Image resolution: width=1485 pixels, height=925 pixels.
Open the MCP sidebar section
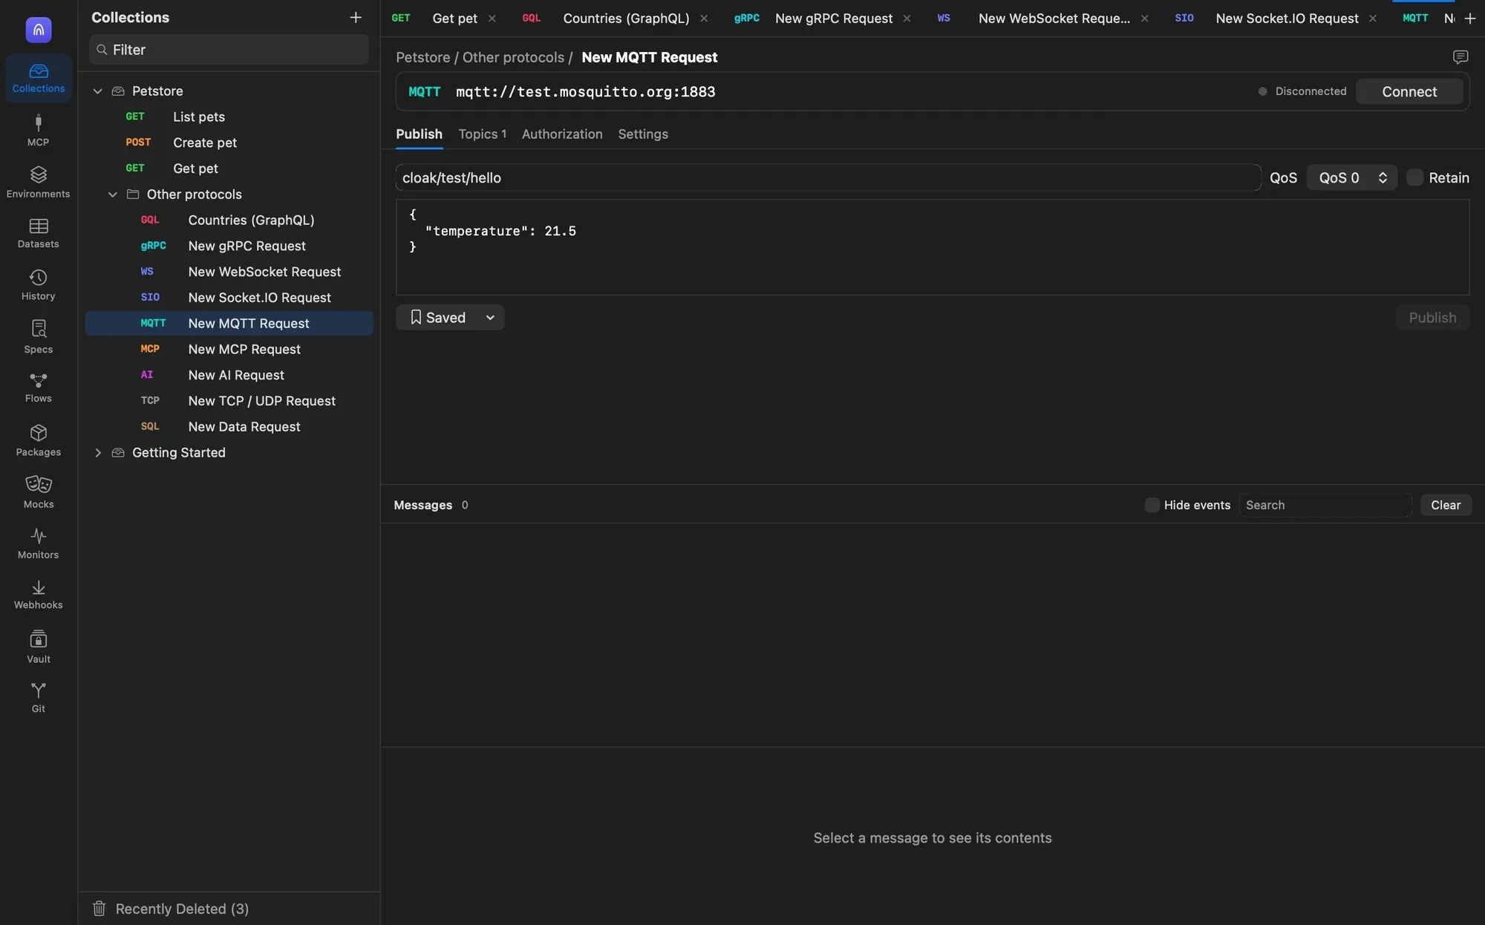coord(38,130)
